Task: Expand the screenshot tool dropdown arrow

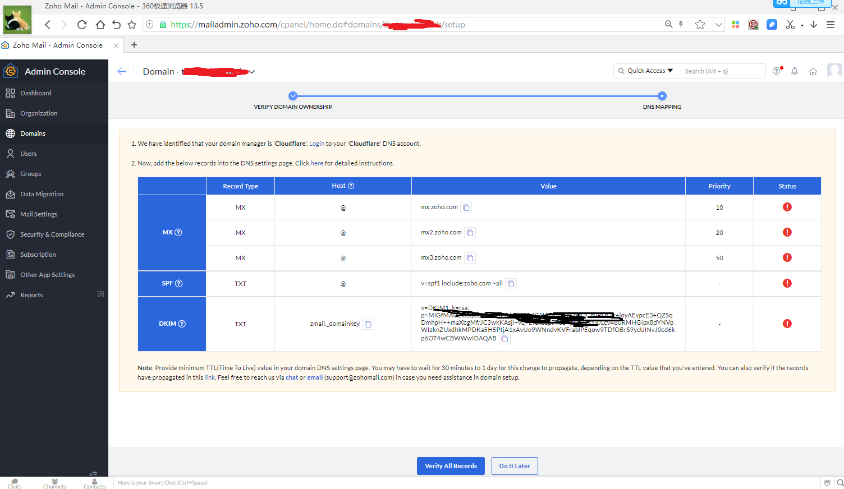Action: (x=802, y=25)
